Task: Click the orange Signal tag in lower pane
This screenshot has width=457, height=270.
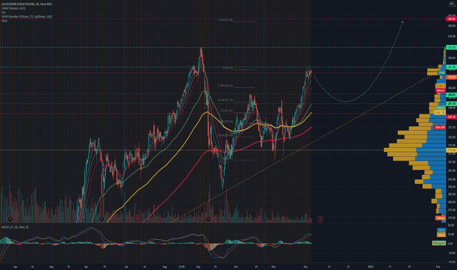Action: (x=441, y=235)
